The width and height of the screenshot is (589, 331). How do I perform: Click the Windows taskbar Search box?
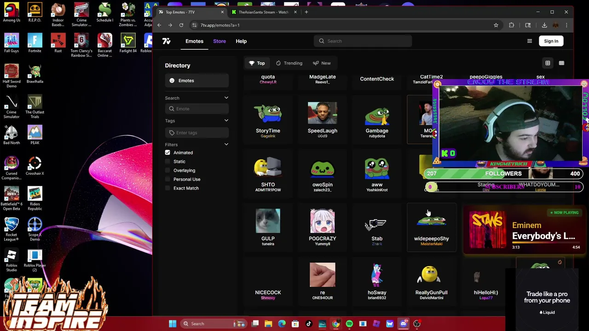coord(214,324)
